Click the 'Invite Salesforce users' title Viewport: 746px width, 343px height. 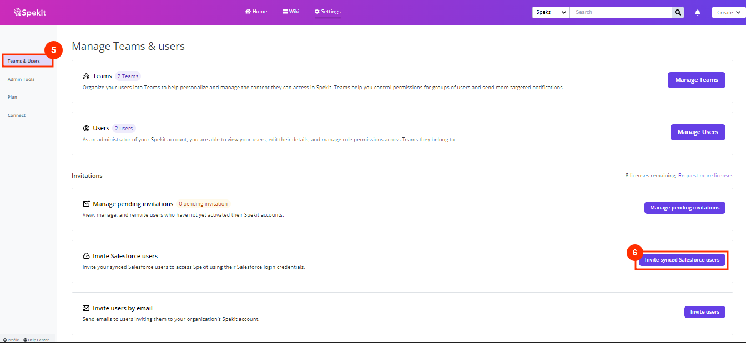click(125, 256)
